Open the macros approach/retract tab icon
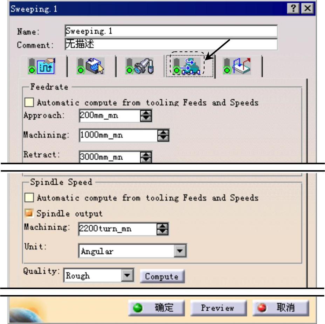 click(237, 66)
